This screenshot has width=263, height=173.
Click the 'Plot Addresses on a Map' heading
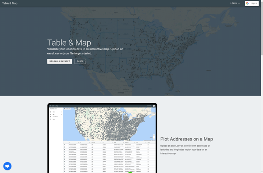click(x=187, y=139)
